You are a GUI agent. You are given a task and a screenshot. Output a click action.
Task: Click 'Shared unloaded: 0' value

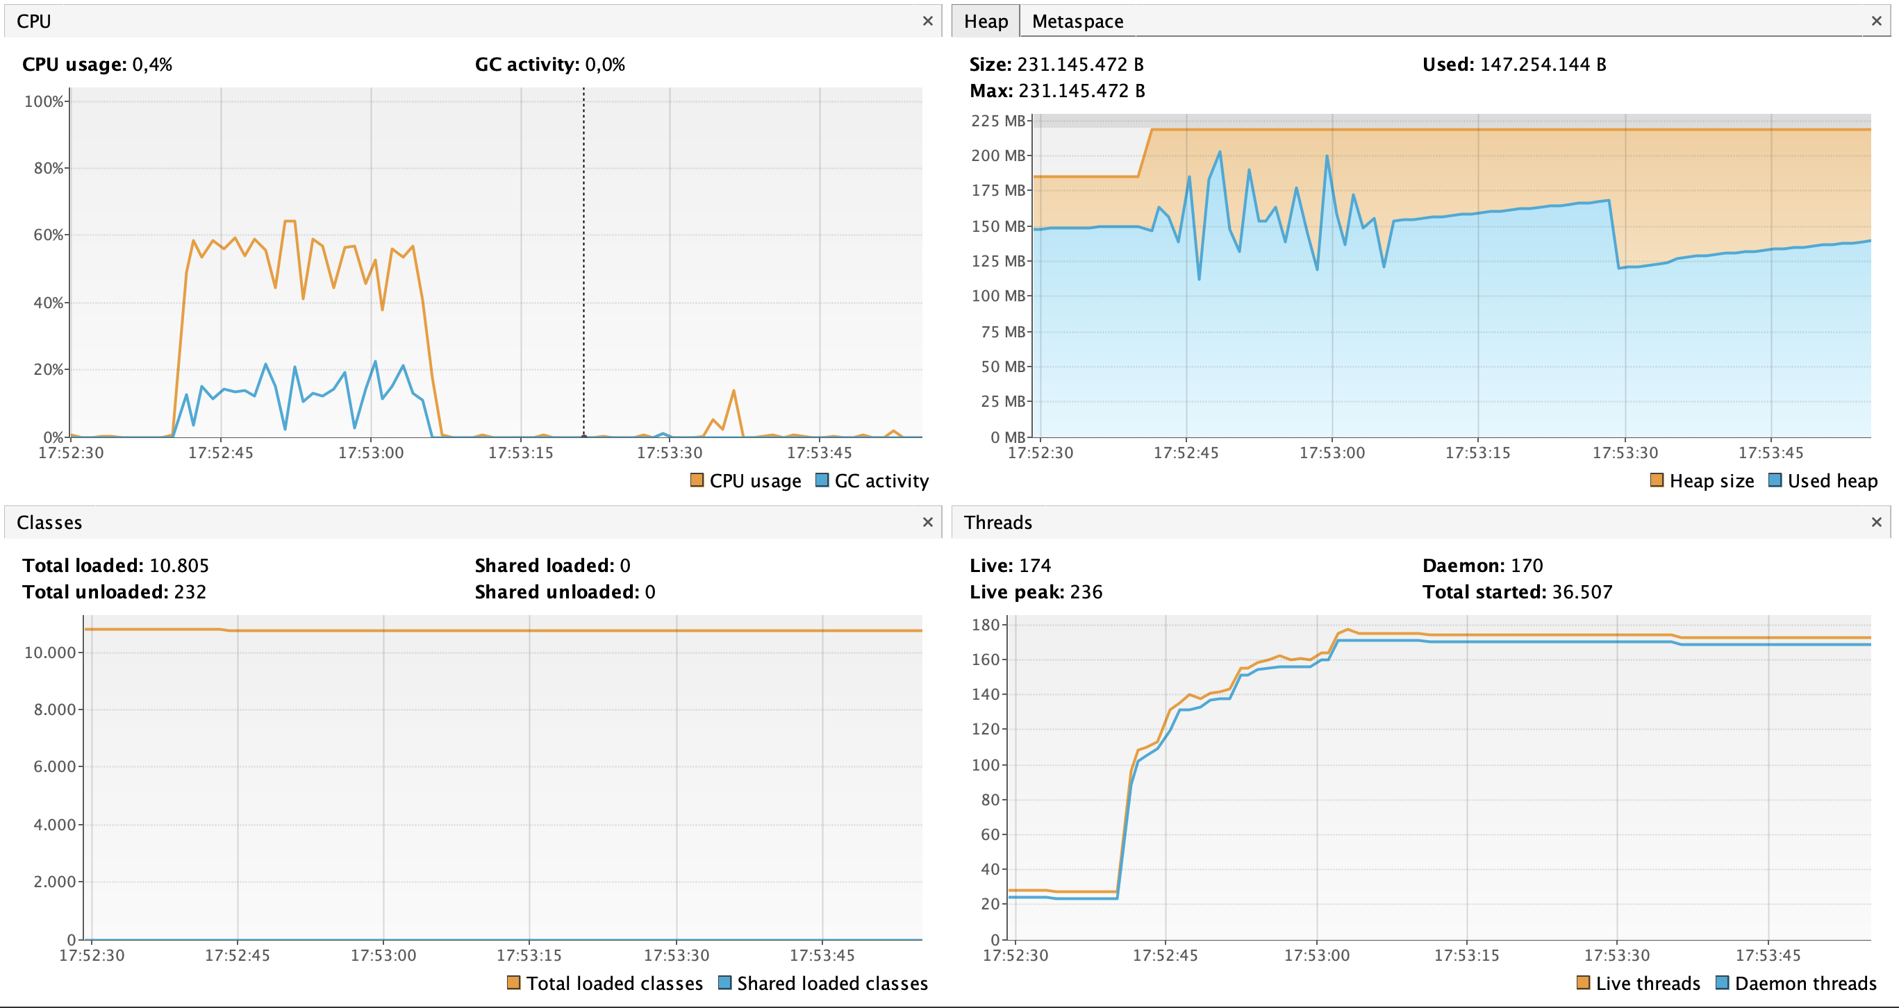[565, 591]
